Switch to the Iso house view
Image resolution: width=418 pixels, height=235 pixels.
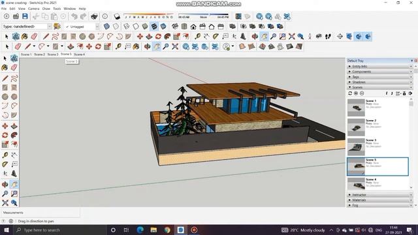tap(175, 26)
